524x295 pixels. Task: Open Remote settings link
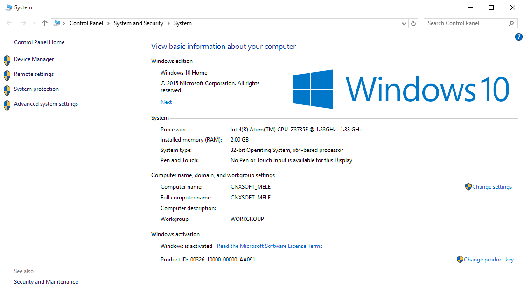point(34,74)
